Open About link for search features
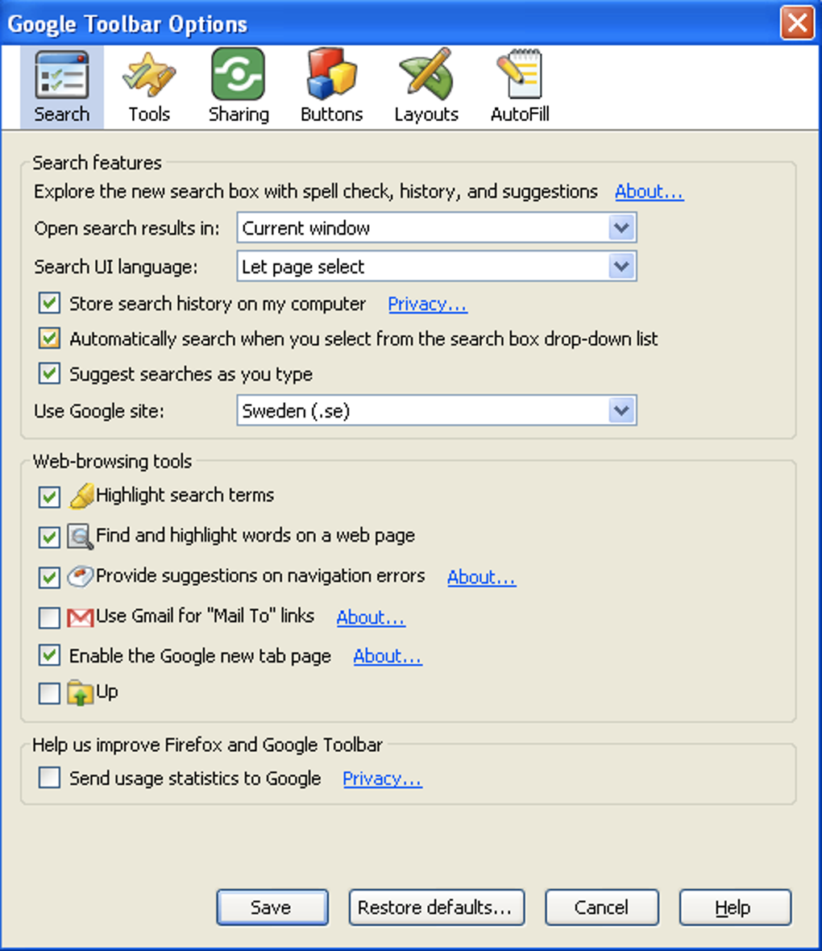 click(x=649, y=192)
